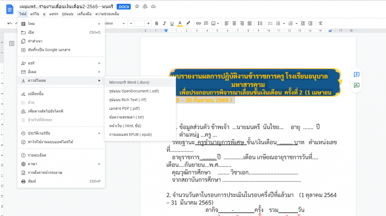The image size is (386, 216).
Task: Open the ไฟล์ (File) menu
Action: pos(23,14)
